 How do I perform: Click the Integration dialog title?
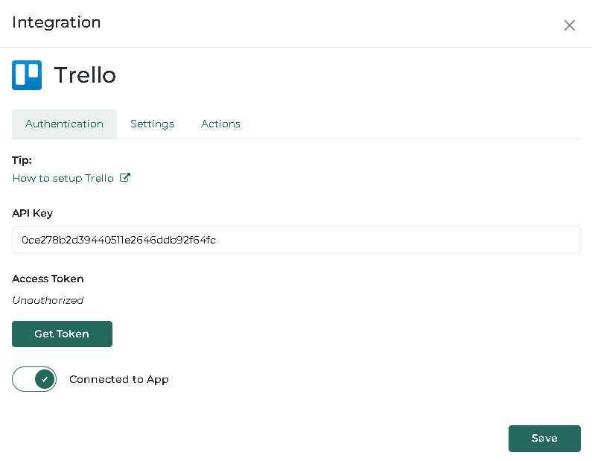click(57, 22)
